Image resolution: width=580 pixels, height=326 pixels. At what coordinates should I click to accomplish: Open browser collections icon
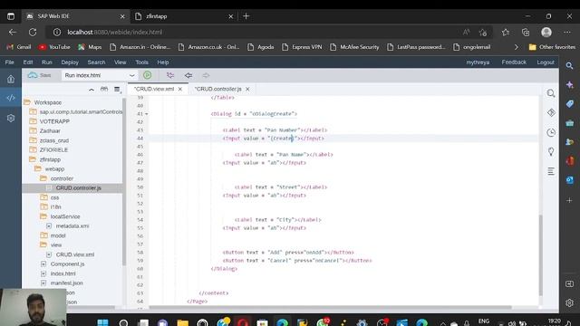(526, 33)
